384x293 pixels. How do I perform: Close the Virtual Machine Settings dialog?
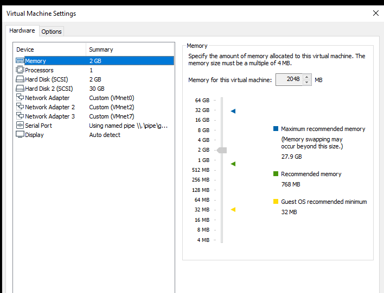point(375,13)
